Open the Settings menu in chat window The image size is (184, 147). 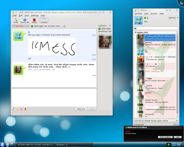click(35, 16)
